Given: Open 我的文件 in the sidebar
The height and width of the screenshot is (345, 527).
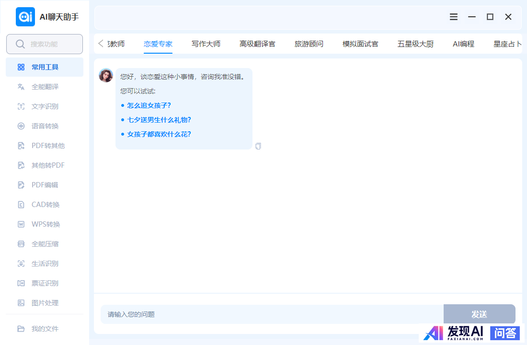Looking at the screenshot, I should pos(45,329).
